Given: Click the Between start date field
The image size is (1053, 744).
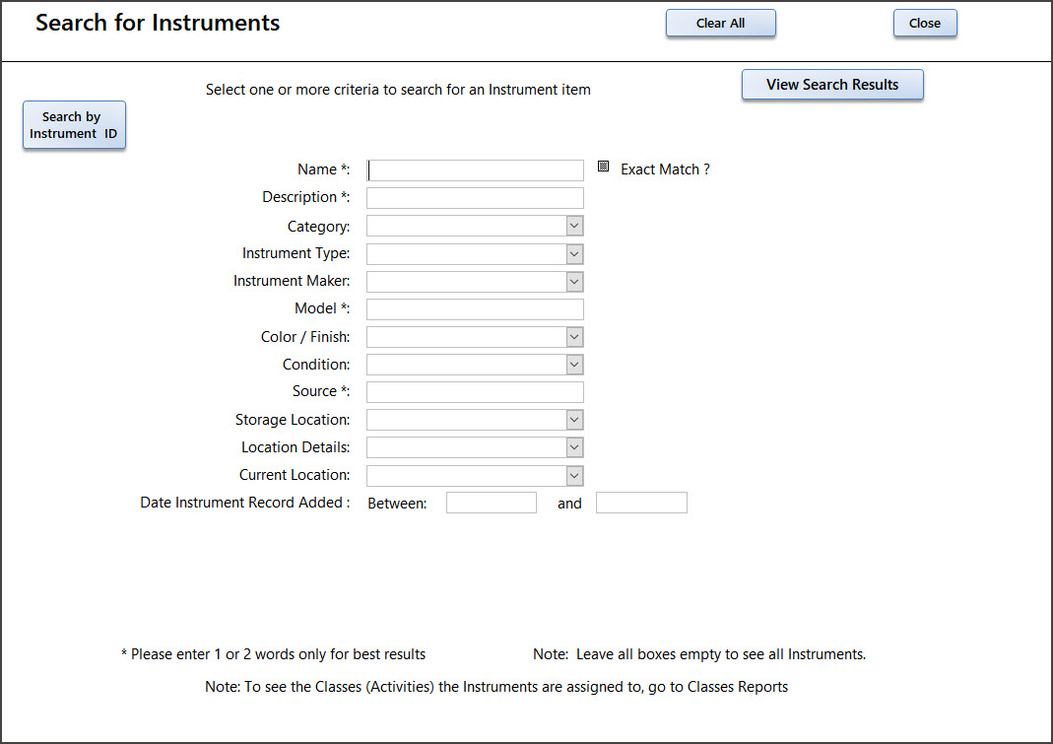Looking at the screenshot, I should pos(491,504).
